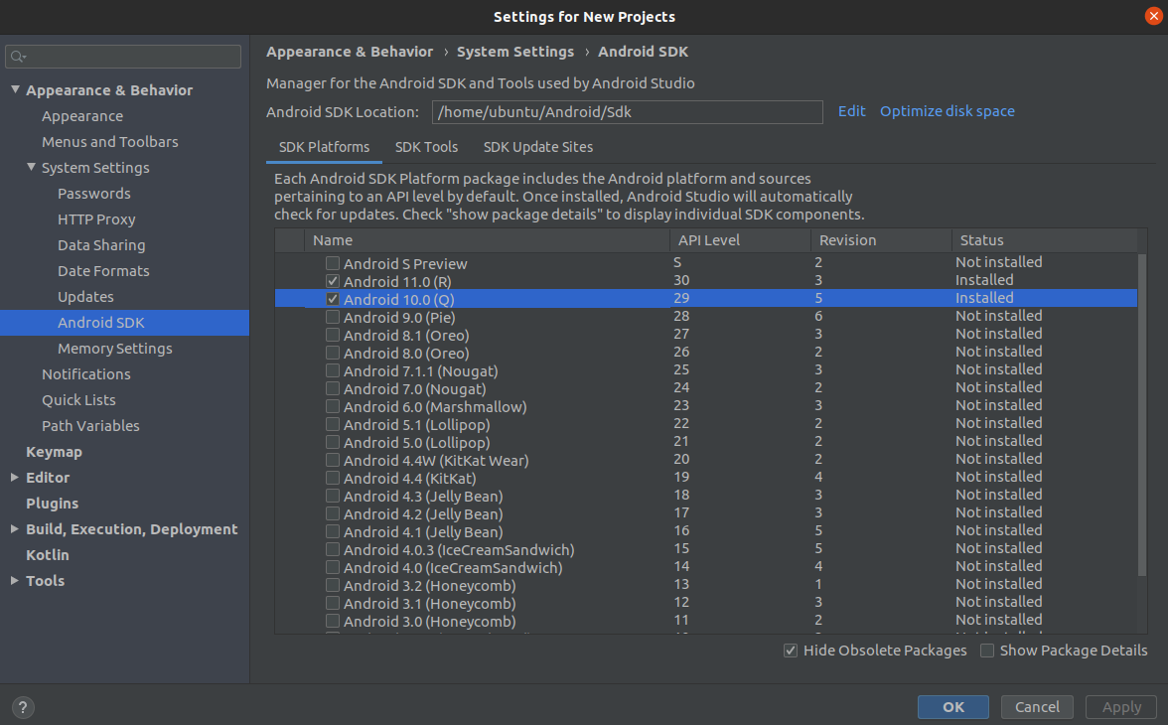Screen dimensions: 1168x725
Task: Select the Android 5.1 (Lollipop) row
Action: [x=706, y=424]
